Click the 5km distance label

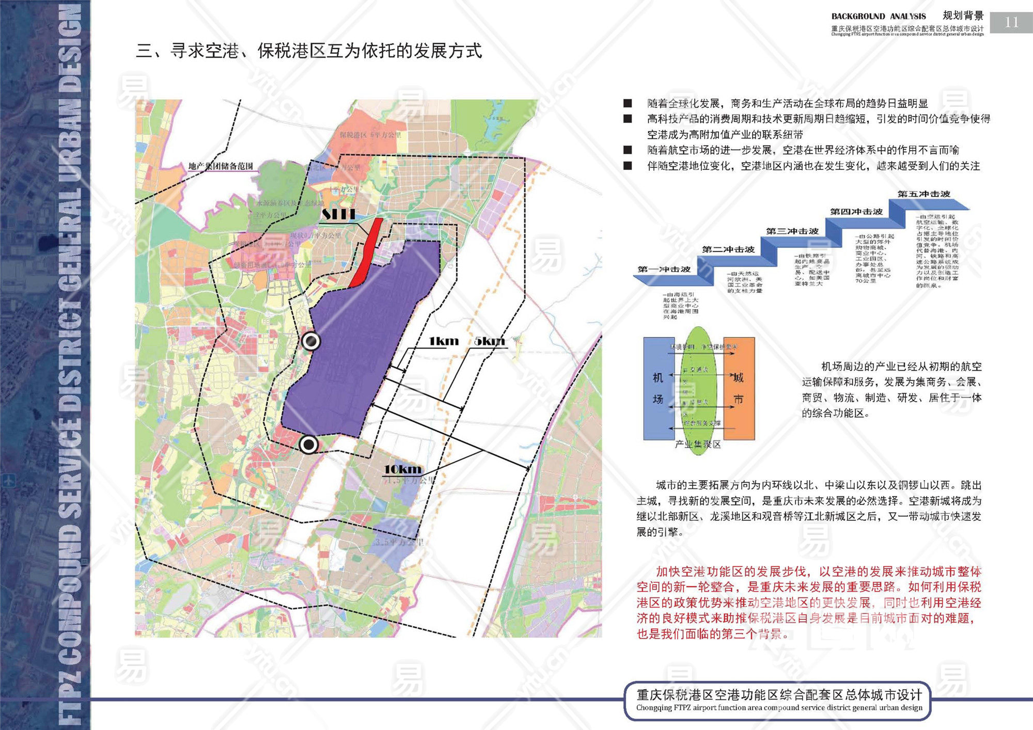[489, 341]
